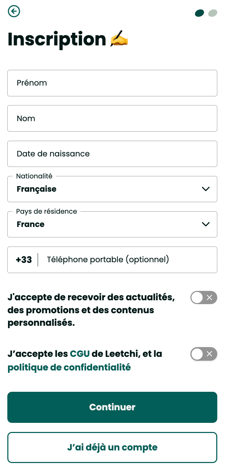Open the Nationalité dropdown showing Française

click(x=105, y=189)
